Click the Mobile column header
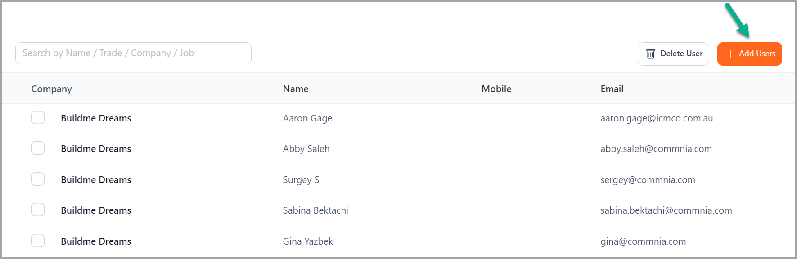Viewport: 797px width, 259px height. (x=496, y=89)
